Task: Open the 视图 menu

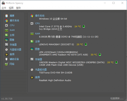Action: point(11,8)
